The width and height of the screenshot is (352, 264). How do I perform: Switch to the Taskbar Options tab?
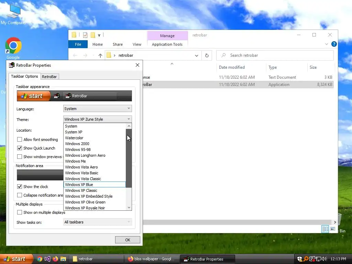[24, 76]
